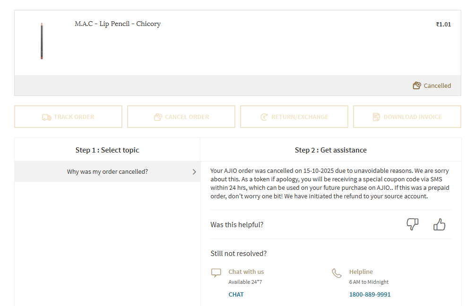Screen dimensions: 475x306
Task: Select the 'Why was my order cancelled?' topic
Action: [x=107, y=171]
